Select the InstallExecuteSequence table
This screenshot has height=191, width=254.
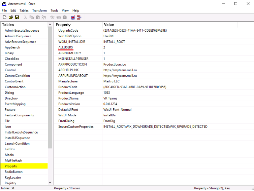point(21,132)
